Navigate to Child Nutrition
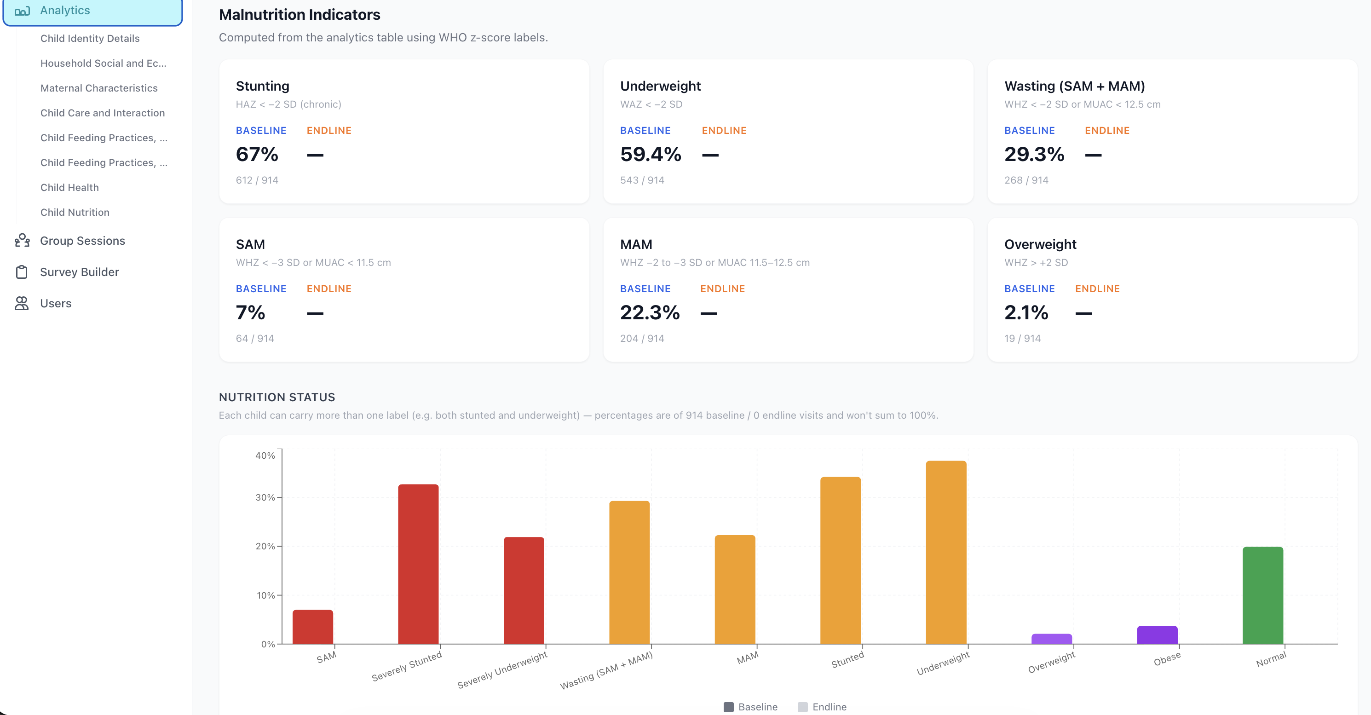Viewport: 1371px width, 715px height. coord(75,213)
